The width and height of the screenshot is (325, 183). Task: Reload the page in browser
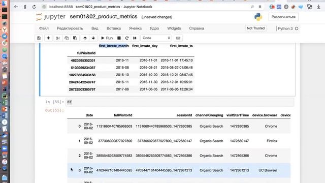pos(34,7)
